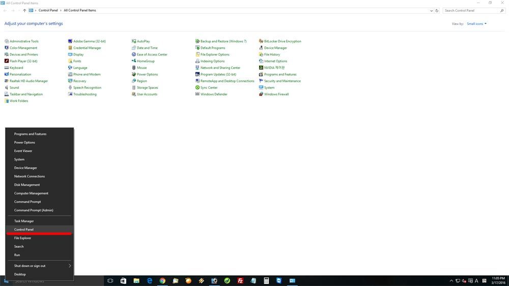Open the Mouse settings icon
The height and width of the screenshot is (286, 509).
(x=134, y=68)
